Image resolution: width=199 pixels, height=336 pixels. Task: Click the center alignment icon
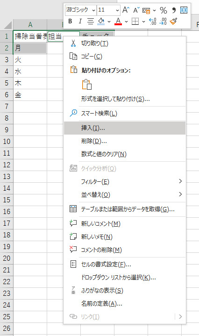(91, 21)
